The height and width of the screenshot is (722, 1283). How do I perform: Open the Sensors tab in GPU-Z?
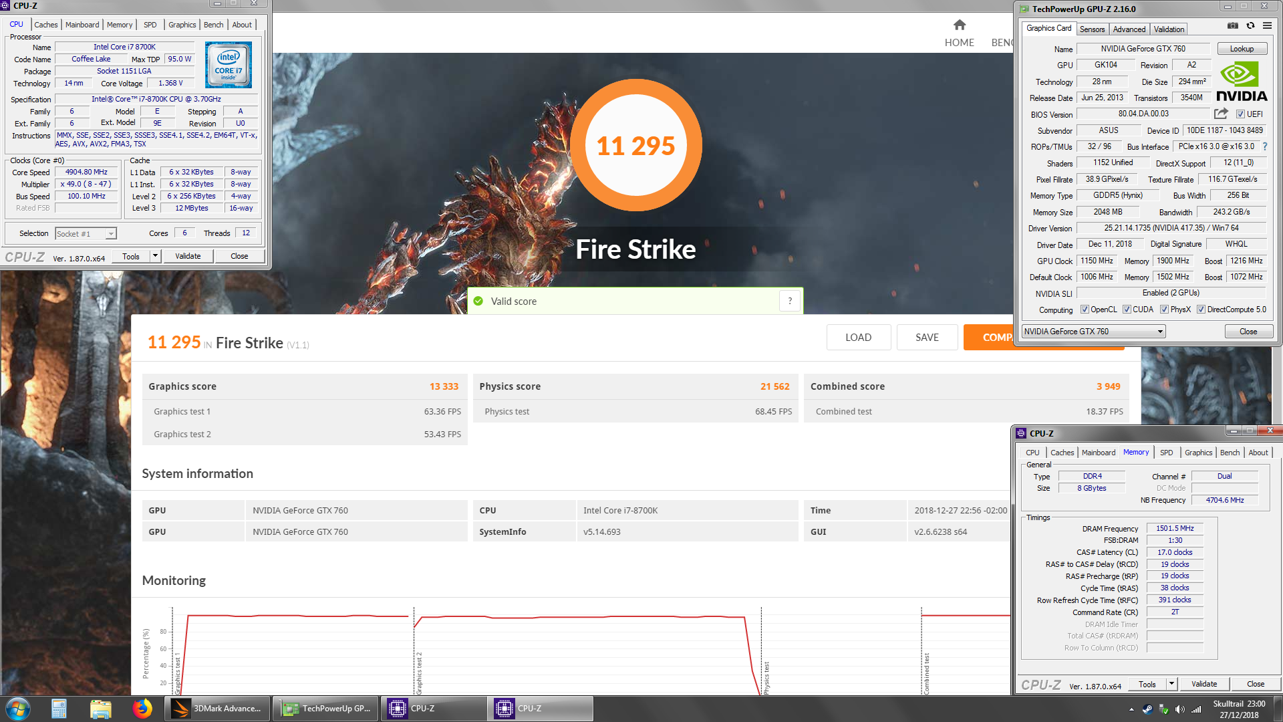click(1092, 29)
